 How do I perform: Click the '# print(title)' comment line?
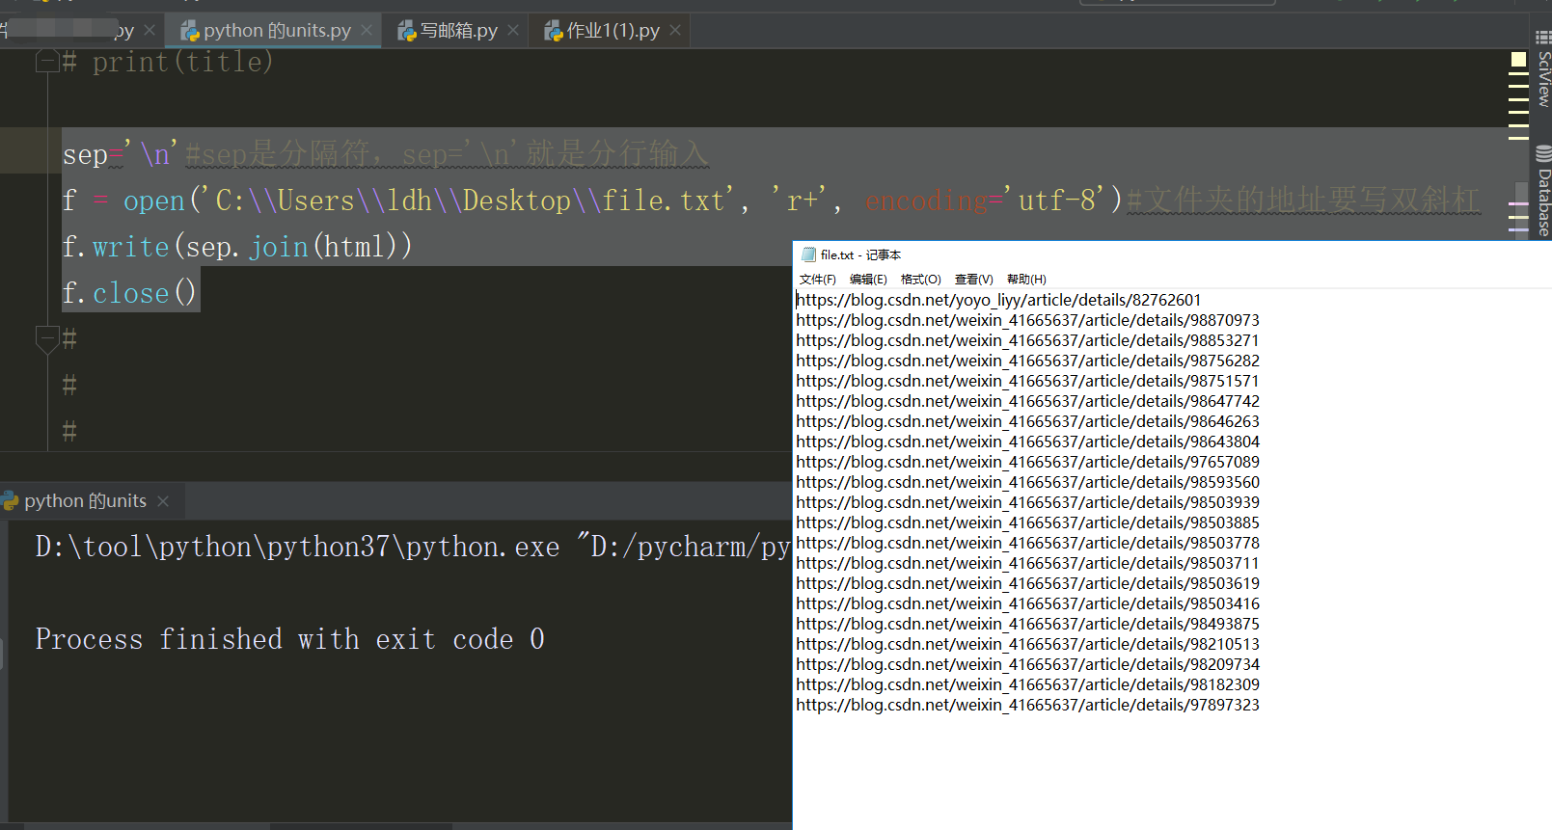click(168, 63)
